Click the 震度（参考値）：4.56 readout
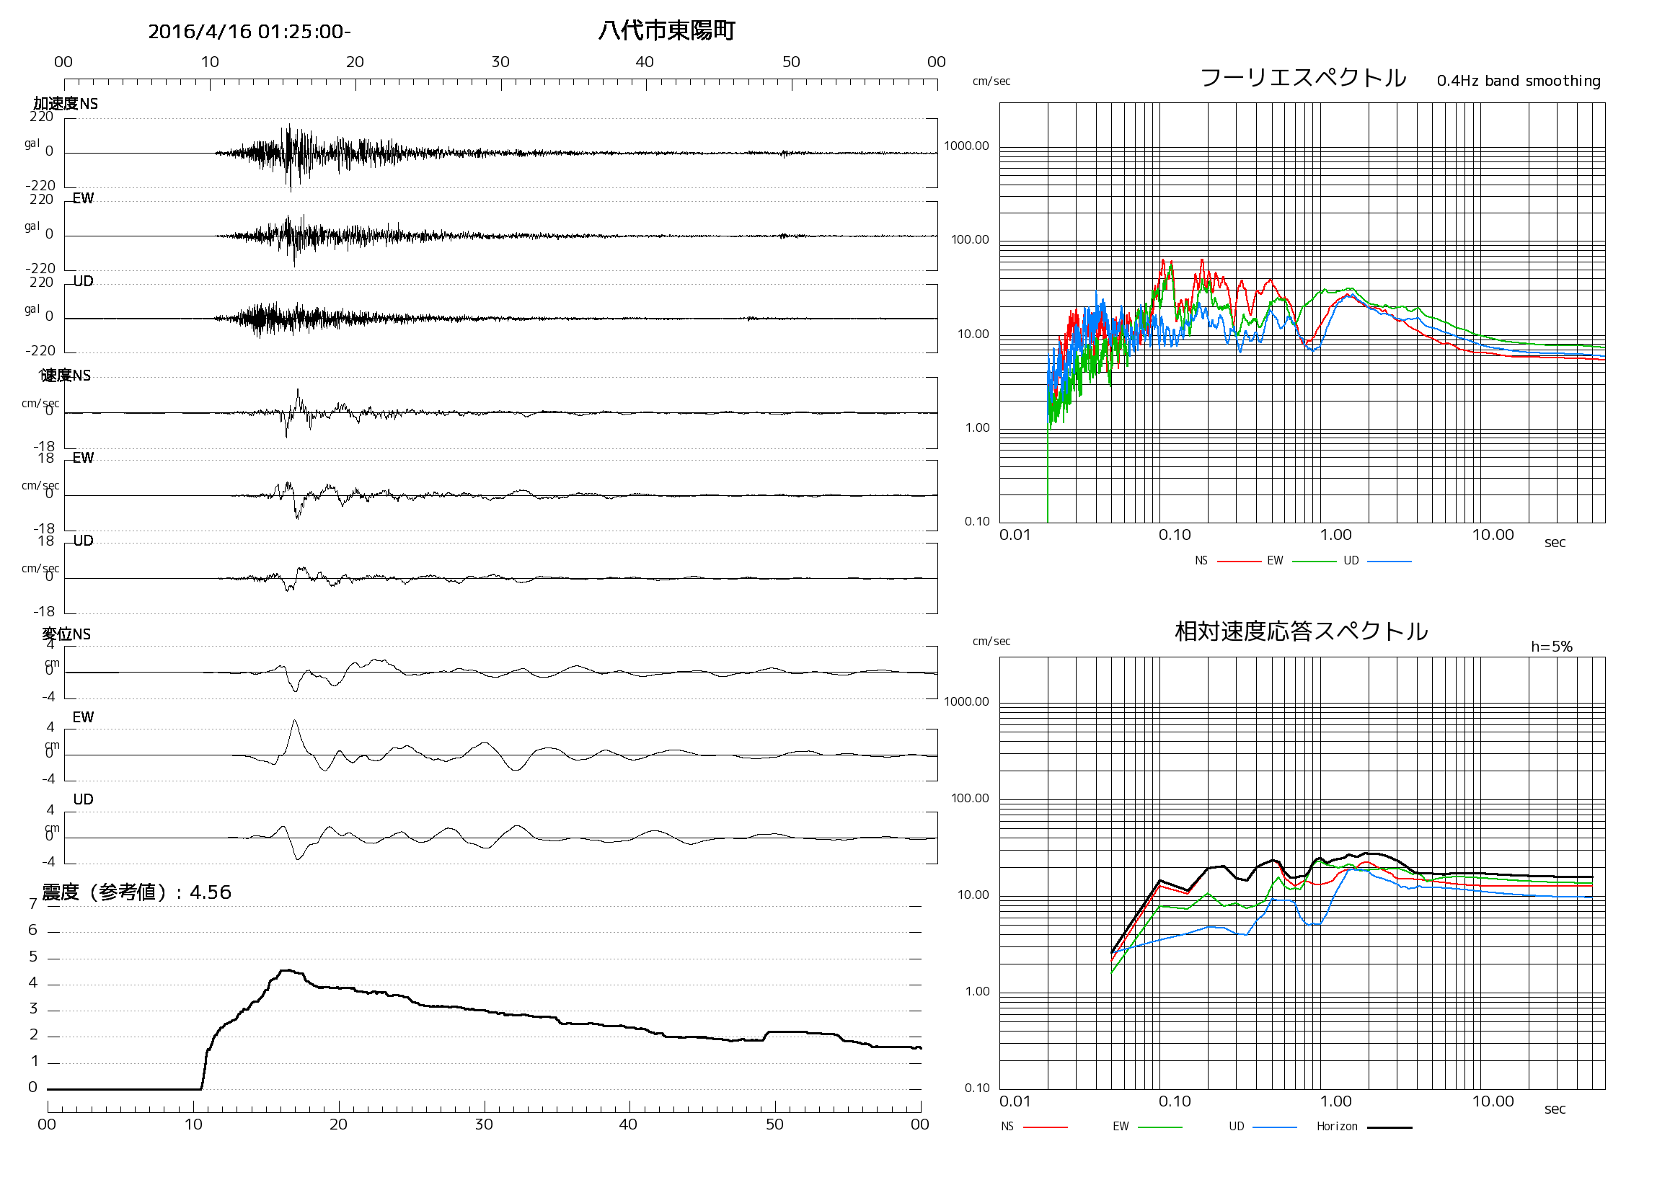The width and height of the screenshot is (1670, 1180). (137, 892)
